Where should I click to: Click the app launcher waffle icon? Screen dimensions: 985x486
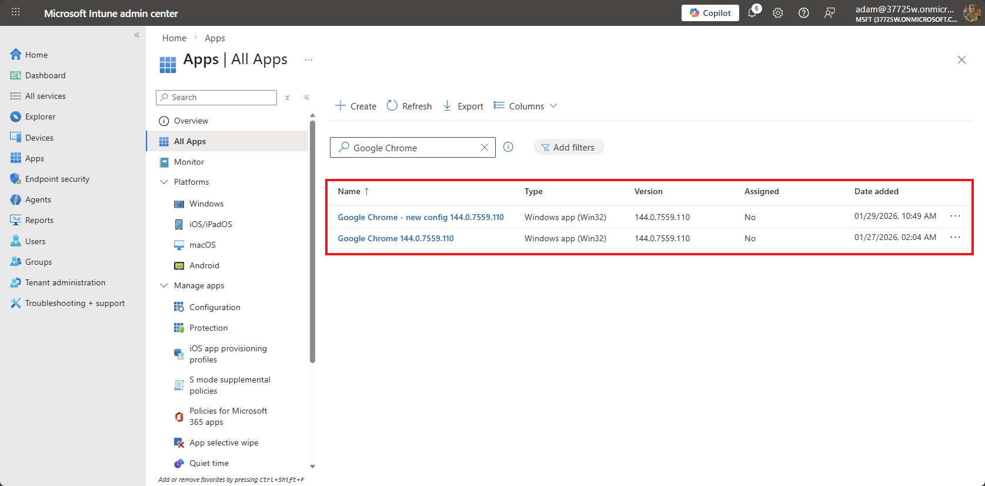(16, 12)
